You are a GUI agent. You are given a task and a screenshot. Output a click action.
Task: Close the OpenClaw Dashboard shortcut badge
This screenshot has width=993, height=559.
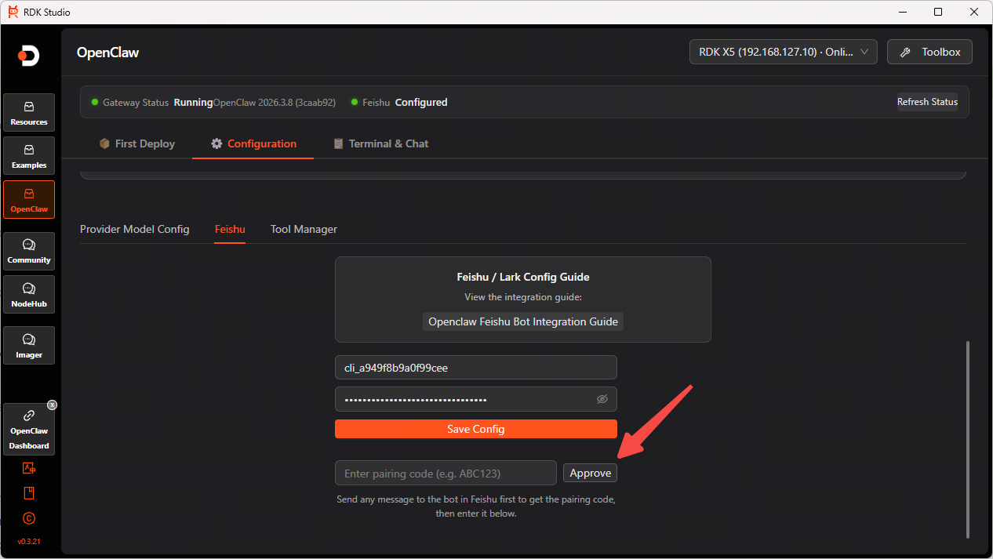52,405
